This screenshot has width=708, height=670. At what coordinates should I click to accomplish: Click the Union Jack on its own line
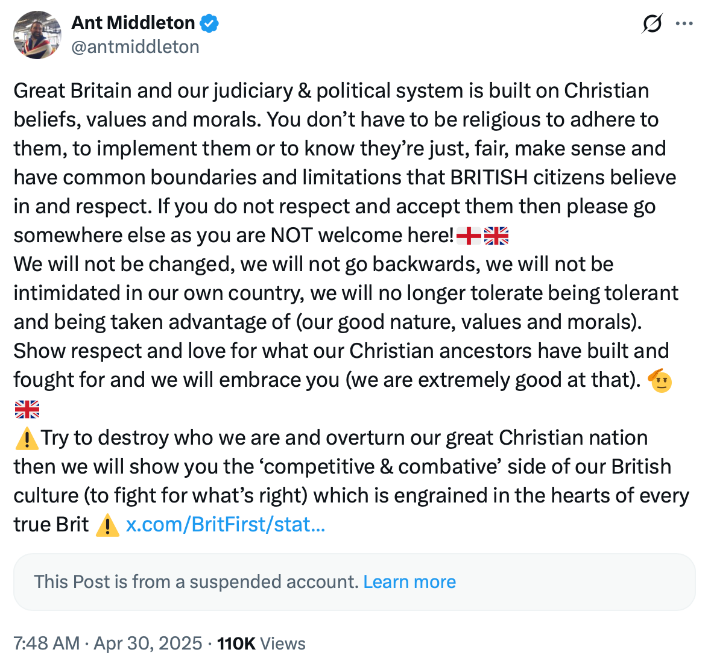[27, 410]
